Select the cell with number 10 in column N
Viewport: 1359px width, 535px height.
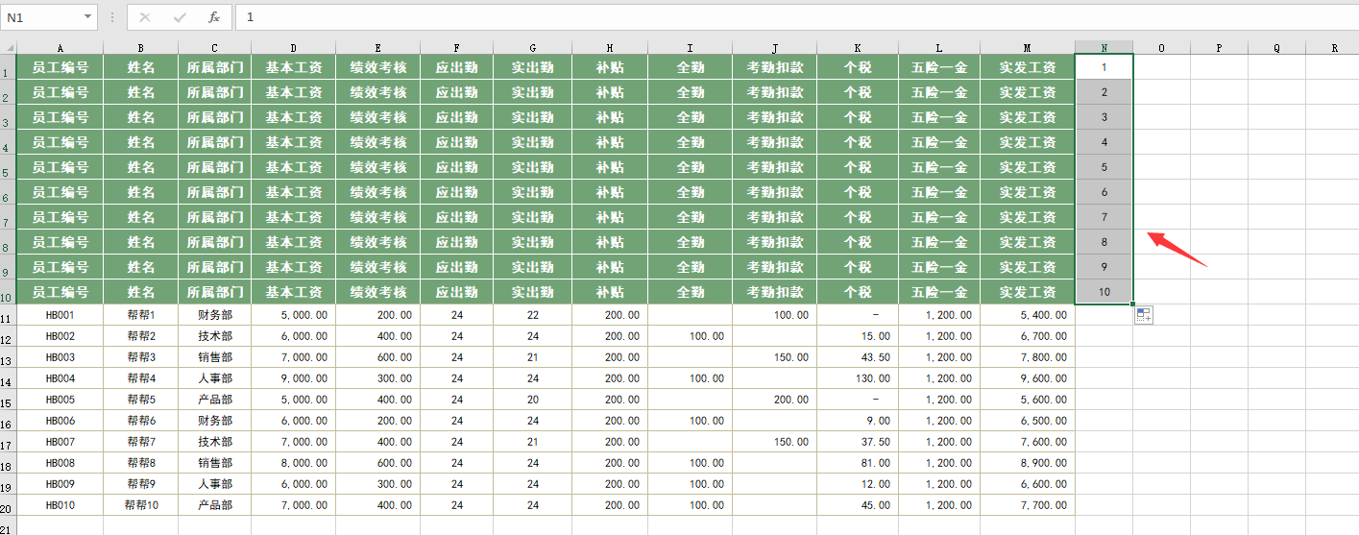click(1104, 292)
